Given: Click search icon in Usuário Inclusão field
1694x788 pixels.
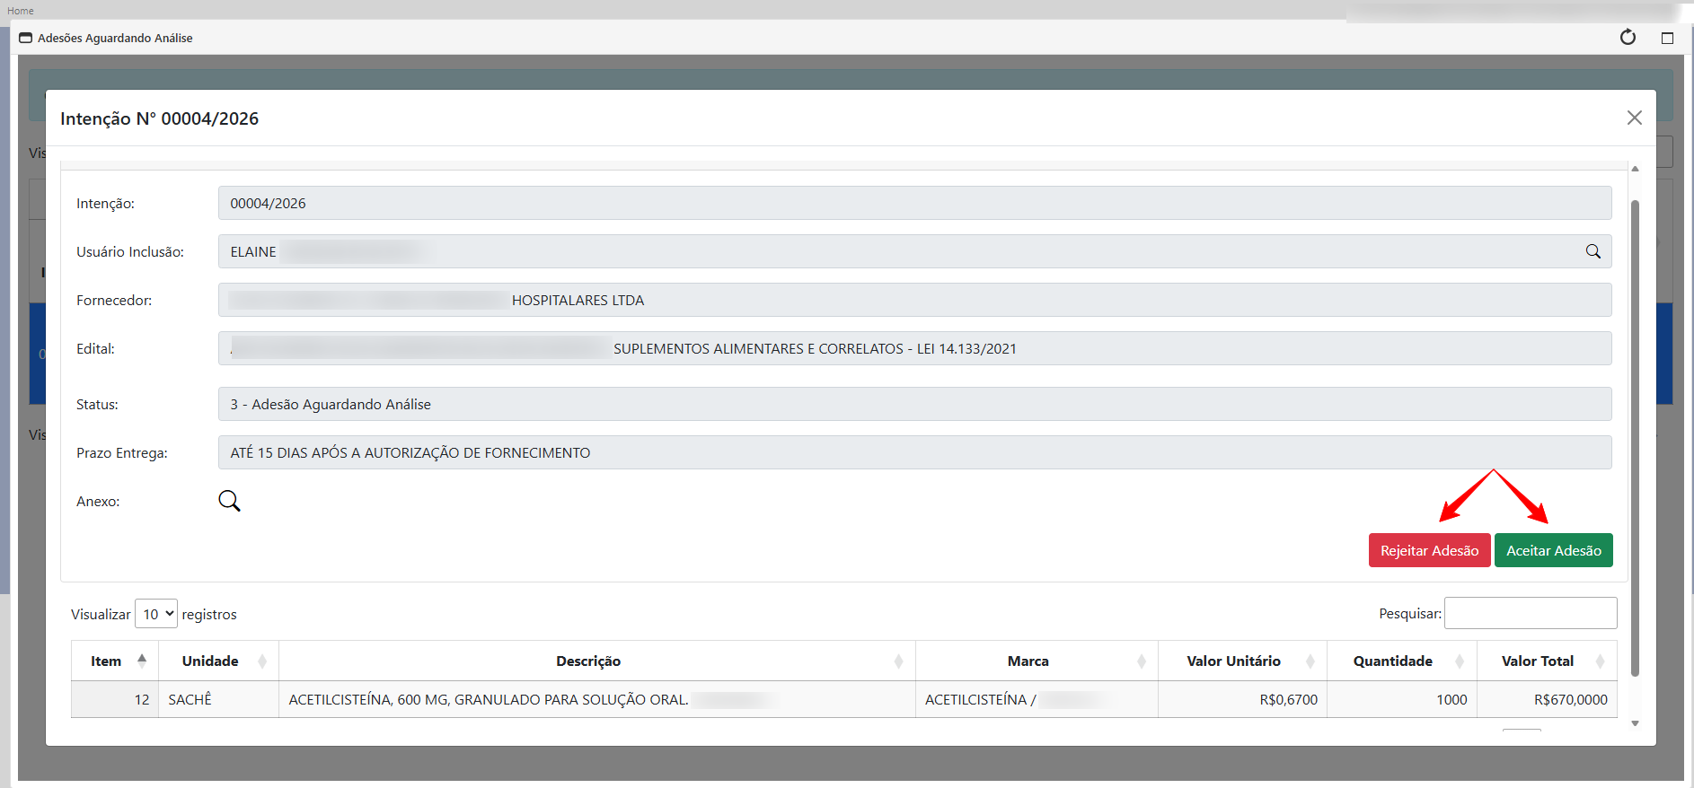Looking at the screenshot, I should coord(1593,252).
